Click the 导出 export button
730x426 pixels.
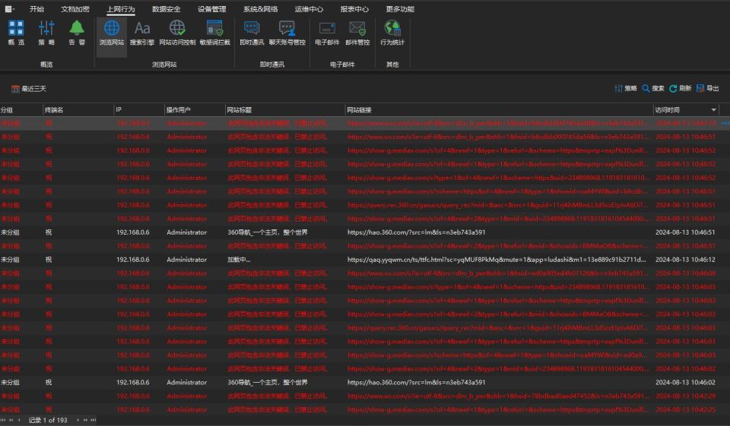click(708, 88)
